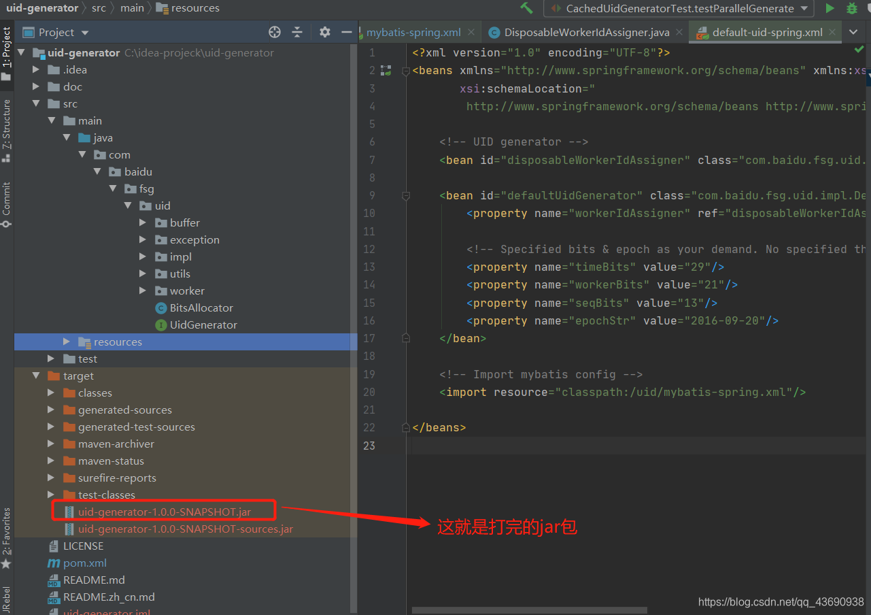Expand the surefire-reports folder
This screenshot has width=871, height=615.
coord(52,478)
